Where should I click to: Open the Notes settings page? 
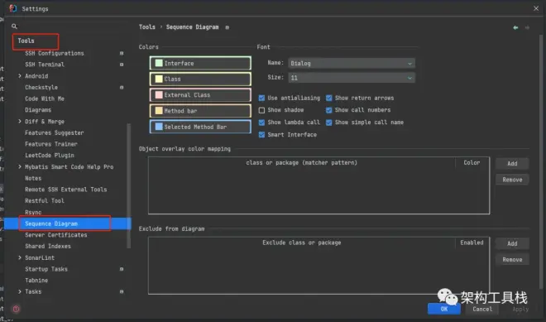(x=33, y=178)
